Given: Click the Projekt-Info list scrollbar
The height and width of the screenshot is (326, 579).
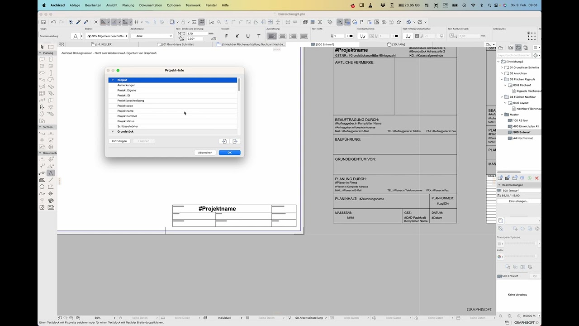Looking at the screenshot, I should [x=239, y=85].
